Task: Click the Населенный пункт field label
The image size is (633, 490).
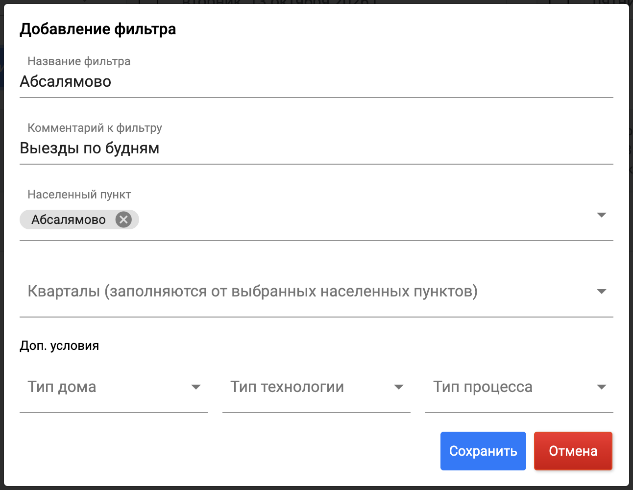Action: tap(79, 195)
